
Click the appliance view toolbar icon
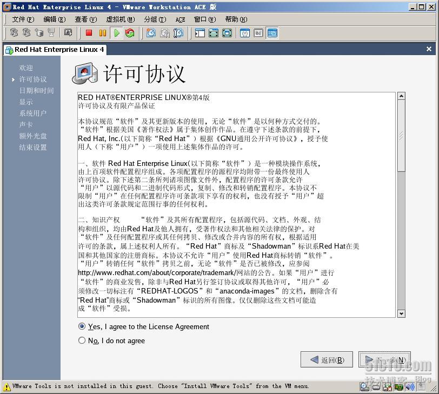pyautogui.click(x=258, y=33)
